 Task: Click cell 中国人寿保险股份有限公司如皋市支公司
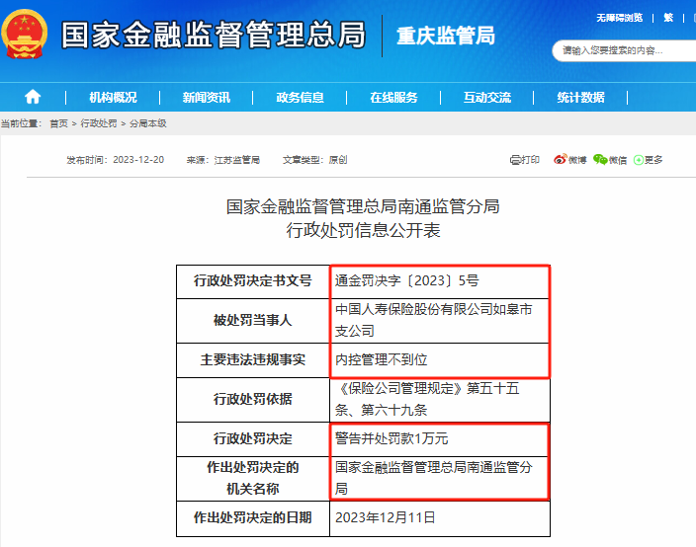point(439,321)
